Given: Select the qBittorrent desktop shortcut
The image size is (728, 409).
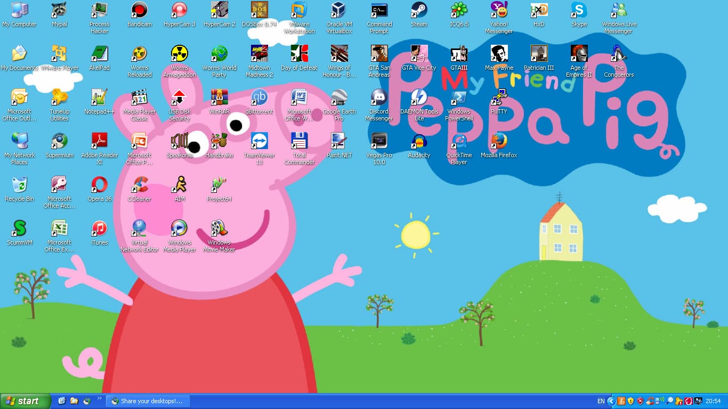Looking at the screenshot, I should tap(259, 97).
